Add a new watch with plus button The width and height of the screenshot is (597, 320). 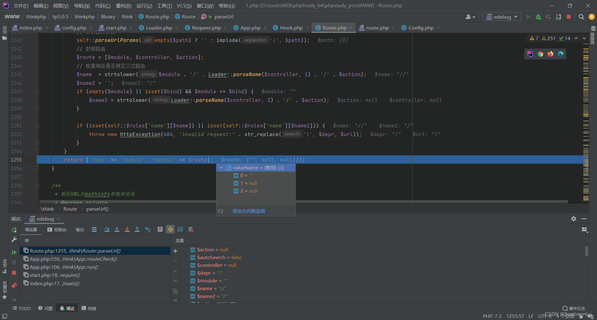[175, 251]
